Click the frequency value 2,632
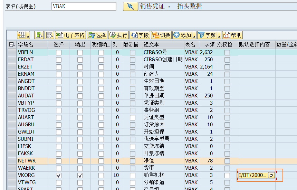This screenshot has width=297, height=190. click(206, 52)
